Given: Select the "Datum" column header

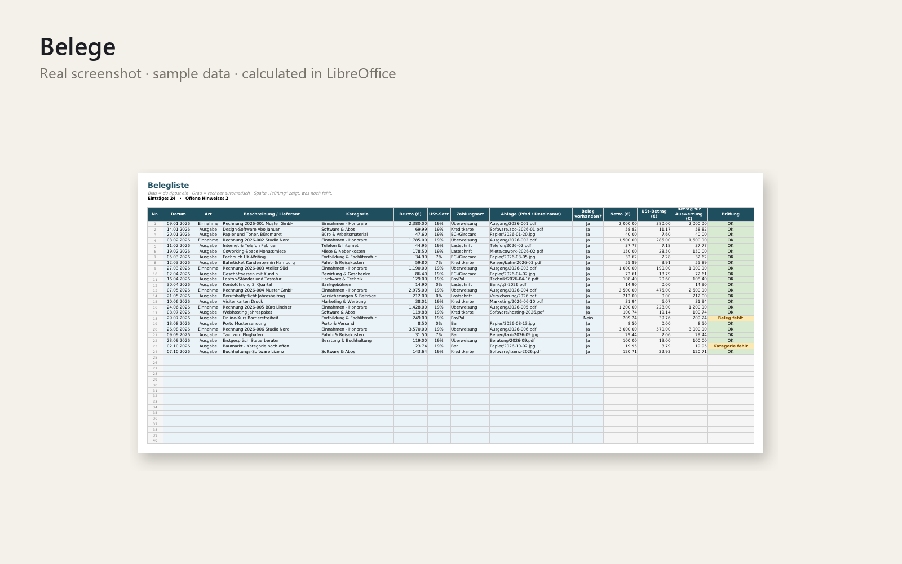Looking at the screenshot, I should point(179,214).
